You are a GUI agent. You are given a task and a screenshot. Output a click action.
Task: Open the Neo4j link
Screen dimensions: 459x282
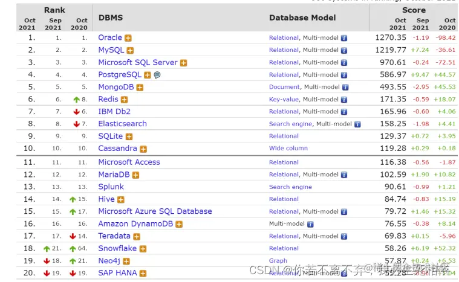(109, 261)
